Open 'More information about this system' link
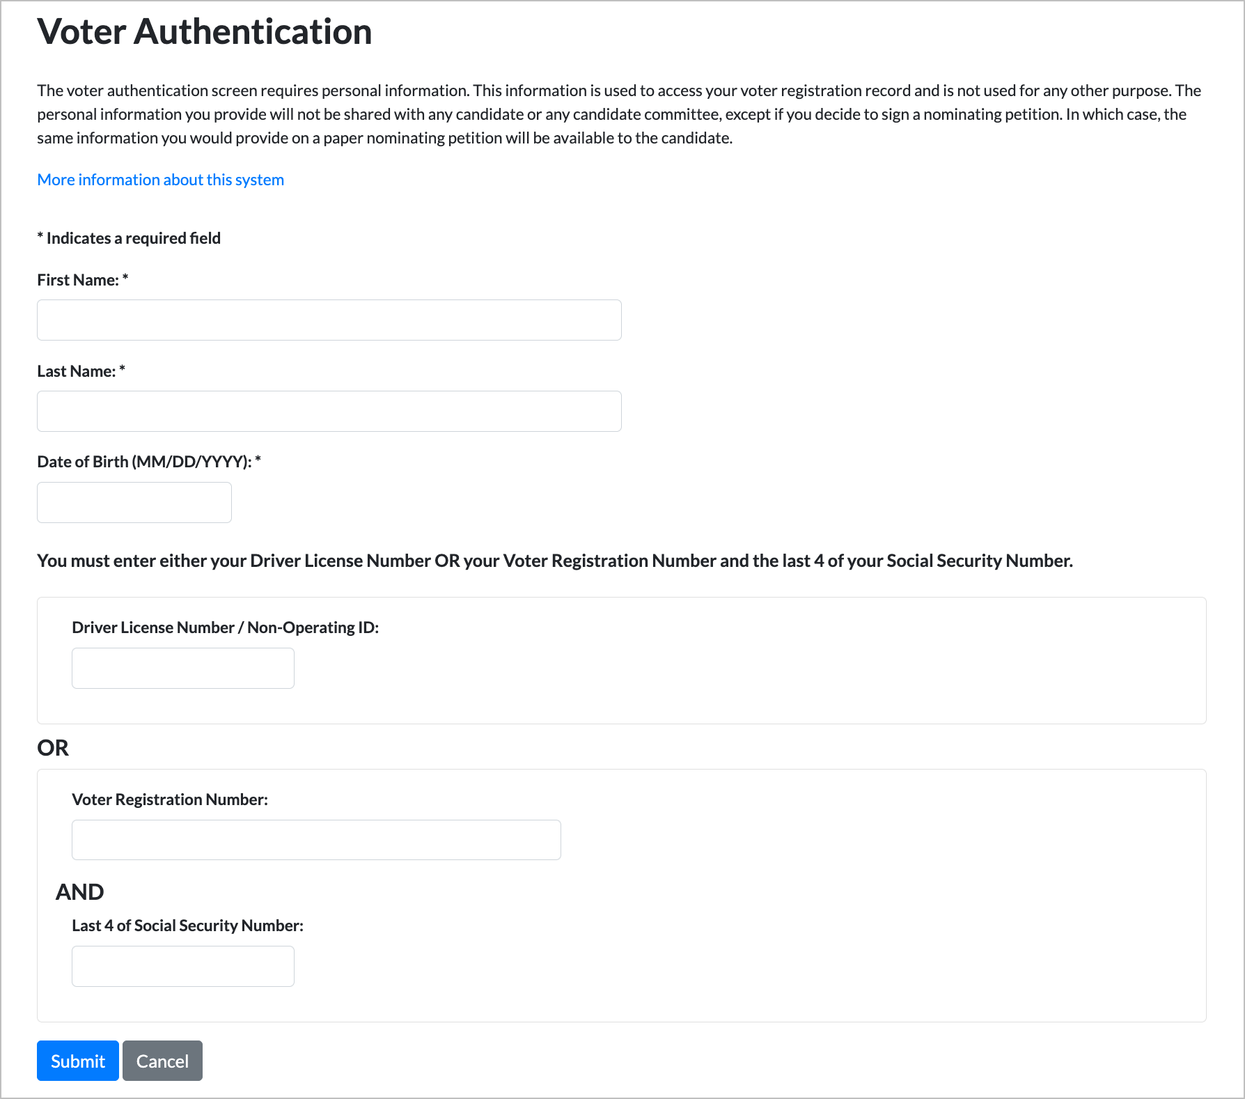Viewport: 1245px width, 1099px height. (x=160, y=179)
